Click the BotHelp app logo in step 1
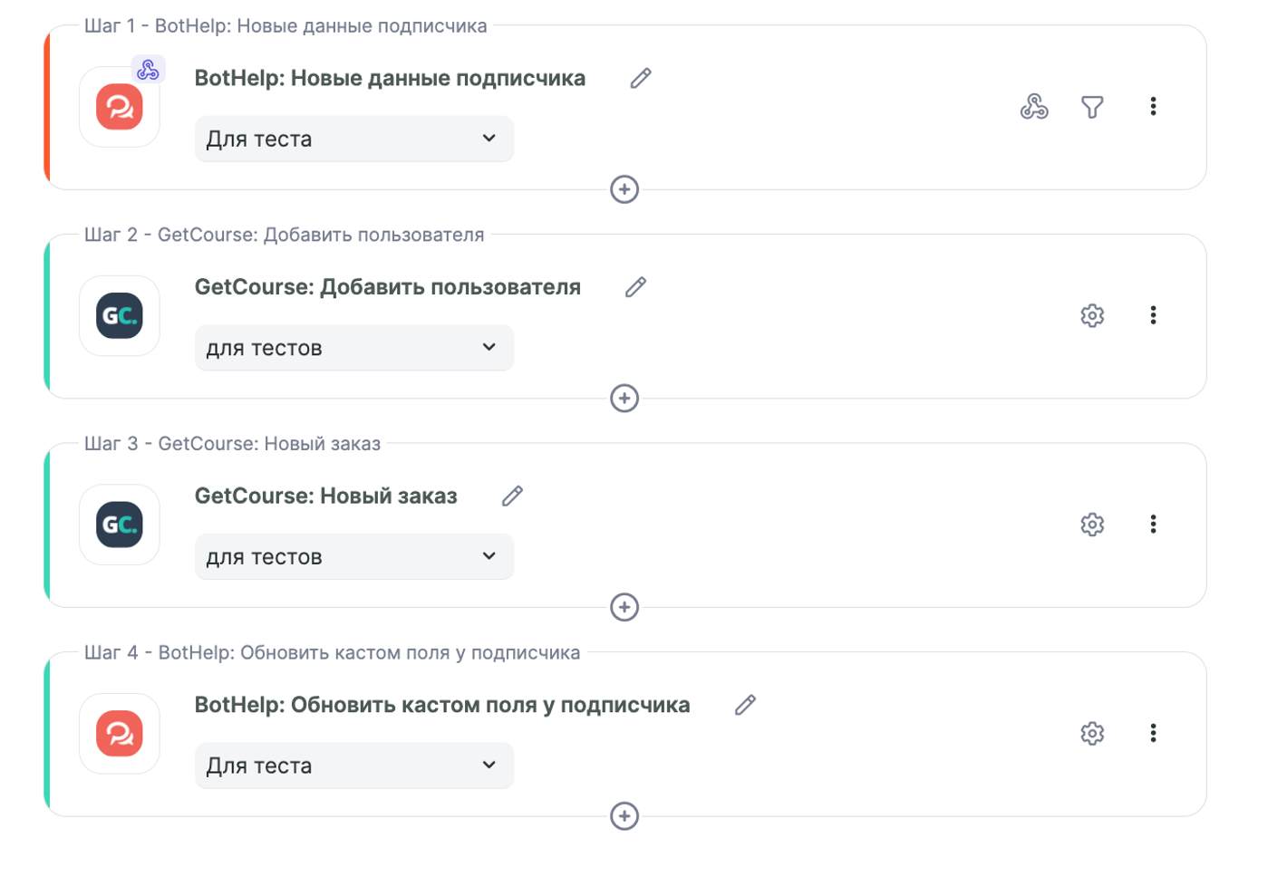This screenshot has height=886, width=1287. (x=120, y=107)
